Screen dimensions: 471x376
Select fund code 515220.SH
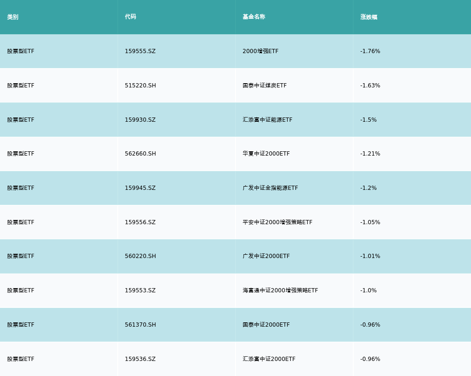[x=140, y=86]
